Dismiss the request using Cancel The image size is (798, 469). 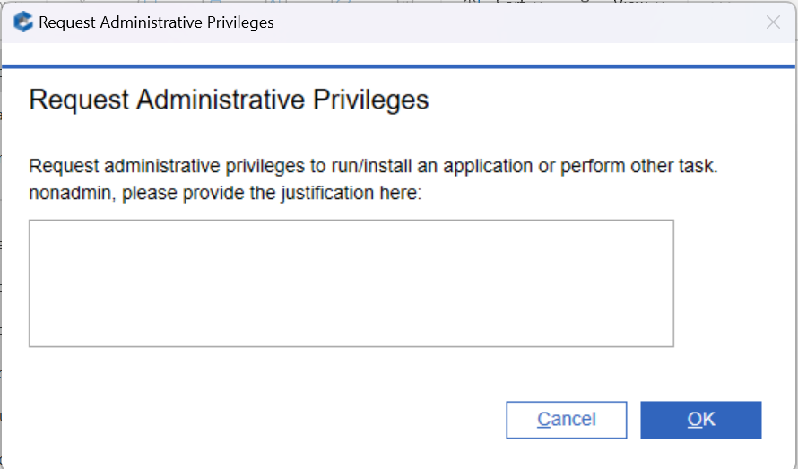(x=566, y=420)
